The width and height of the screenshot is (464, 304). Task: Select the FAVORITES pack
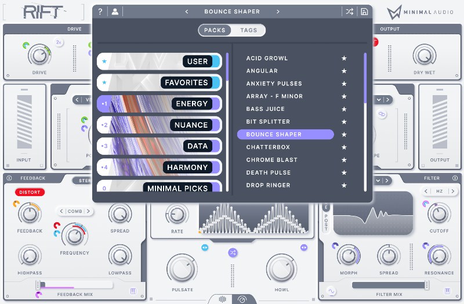click(x=159, y=82)
